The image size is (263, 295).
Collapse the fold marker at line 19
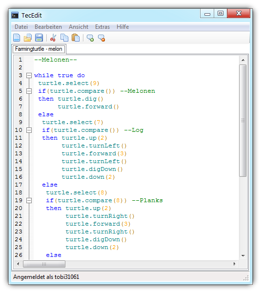29,201
